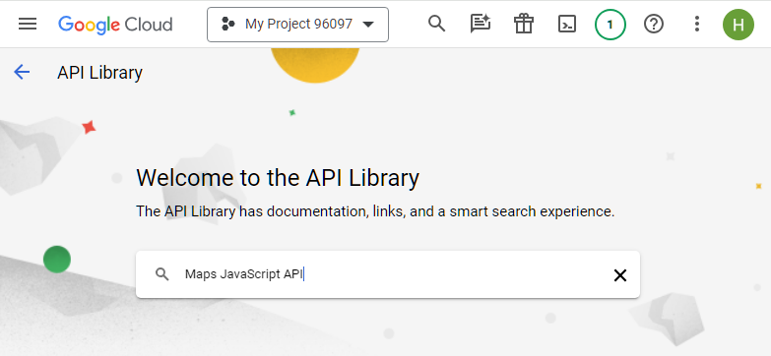Open the help question mark icon
Viewport: 771px width, 356px height.
click(x=654, y=24)
